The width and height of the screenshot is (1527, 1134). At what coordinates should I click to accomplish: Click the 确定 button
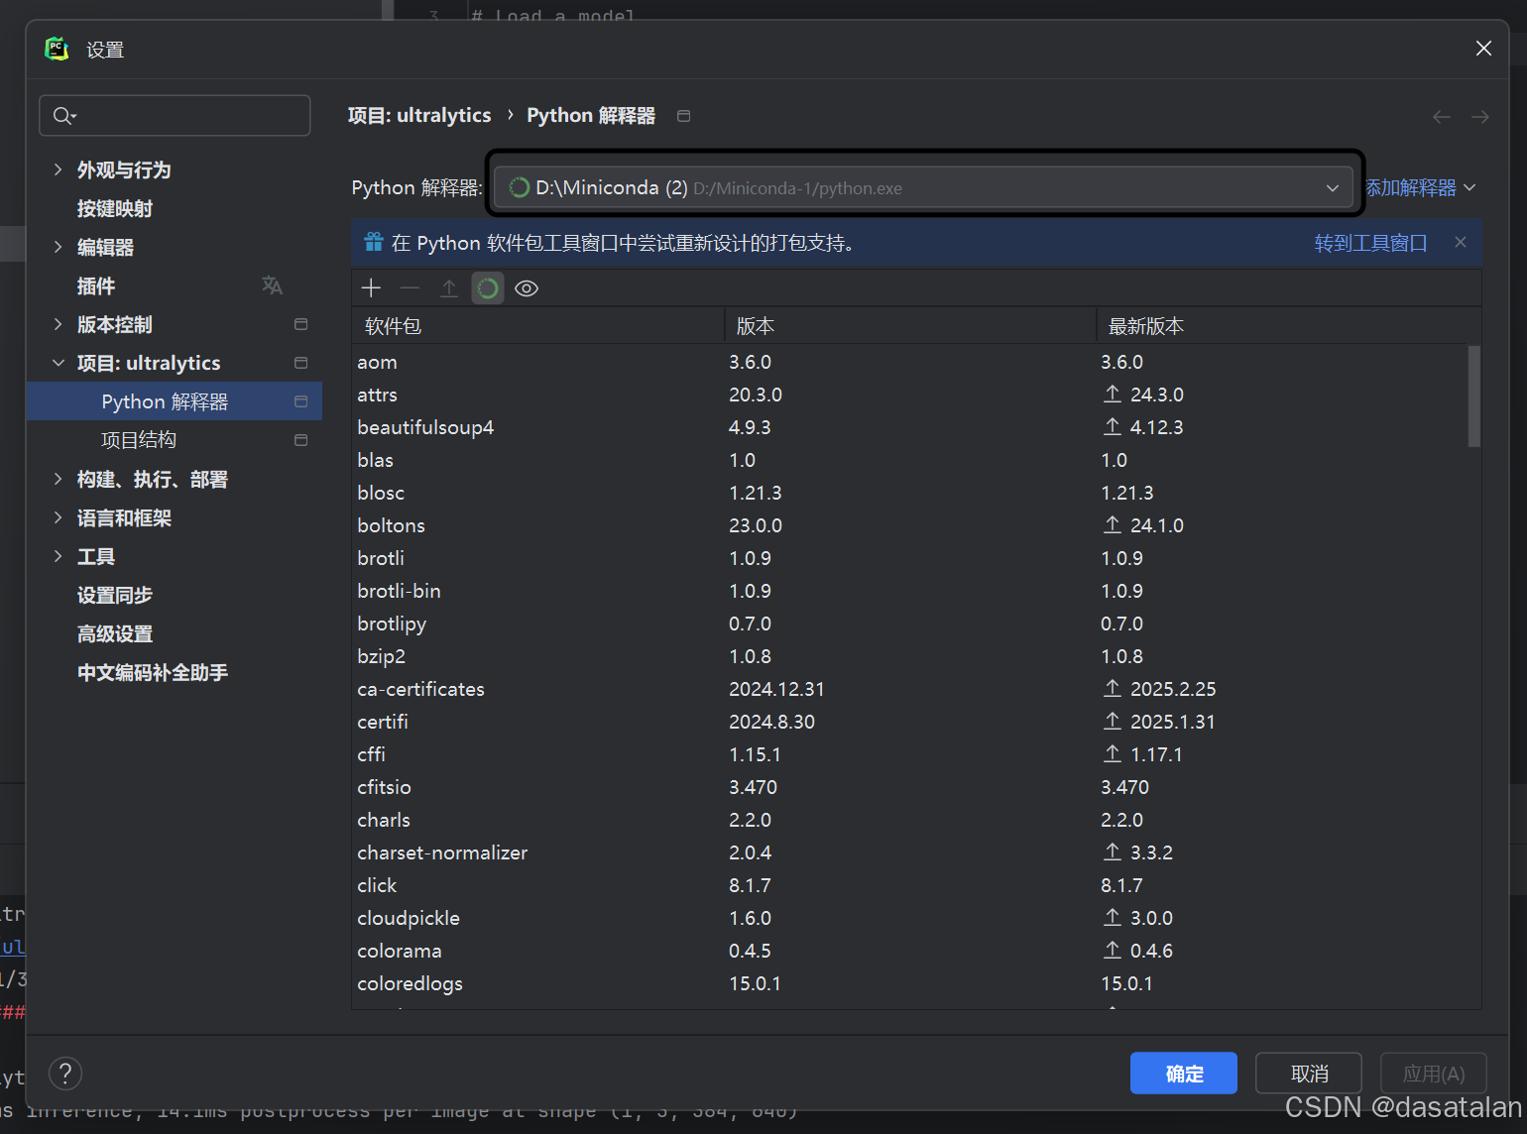pyautogui.click(x=1184, y=1074)
